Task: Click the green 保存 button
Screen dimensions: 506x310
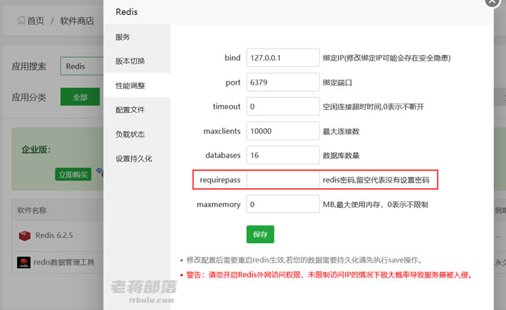Action: tap(260, 234)
